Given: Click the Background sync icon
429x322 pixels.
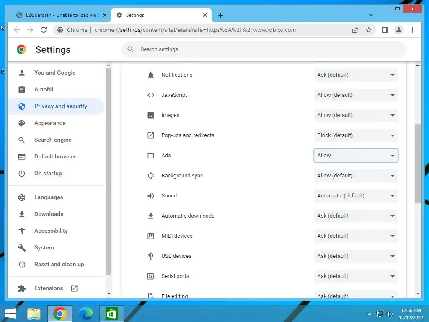Looking at the screenshot, I should pyautogui.click(x=151, y=176).
